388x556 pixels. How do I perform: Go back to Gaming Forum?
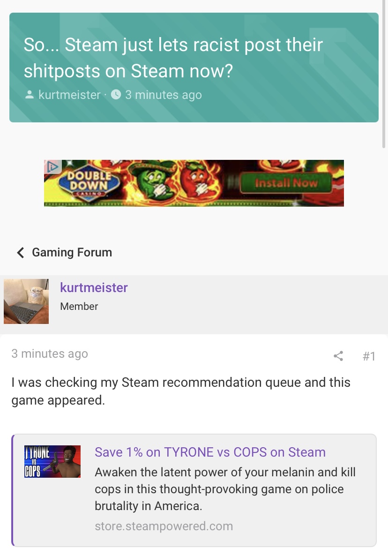72,253
